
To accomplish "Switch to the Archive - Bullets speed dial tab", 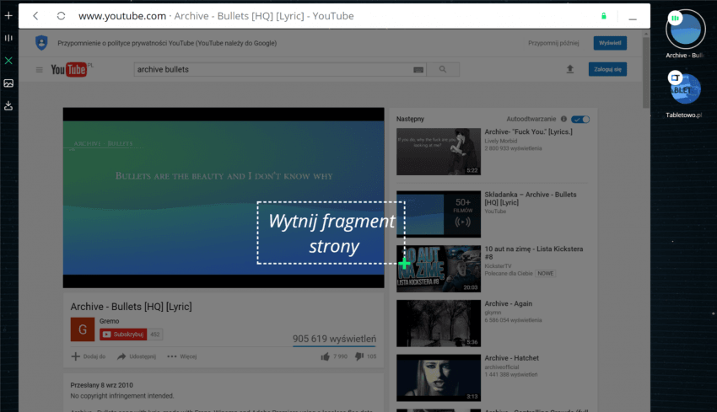I will [x=685, y=30].
